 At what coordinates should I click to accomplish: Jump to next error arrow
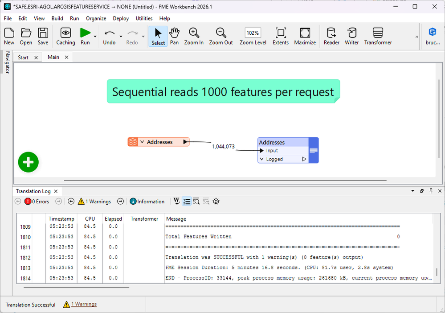click(58, 202)
